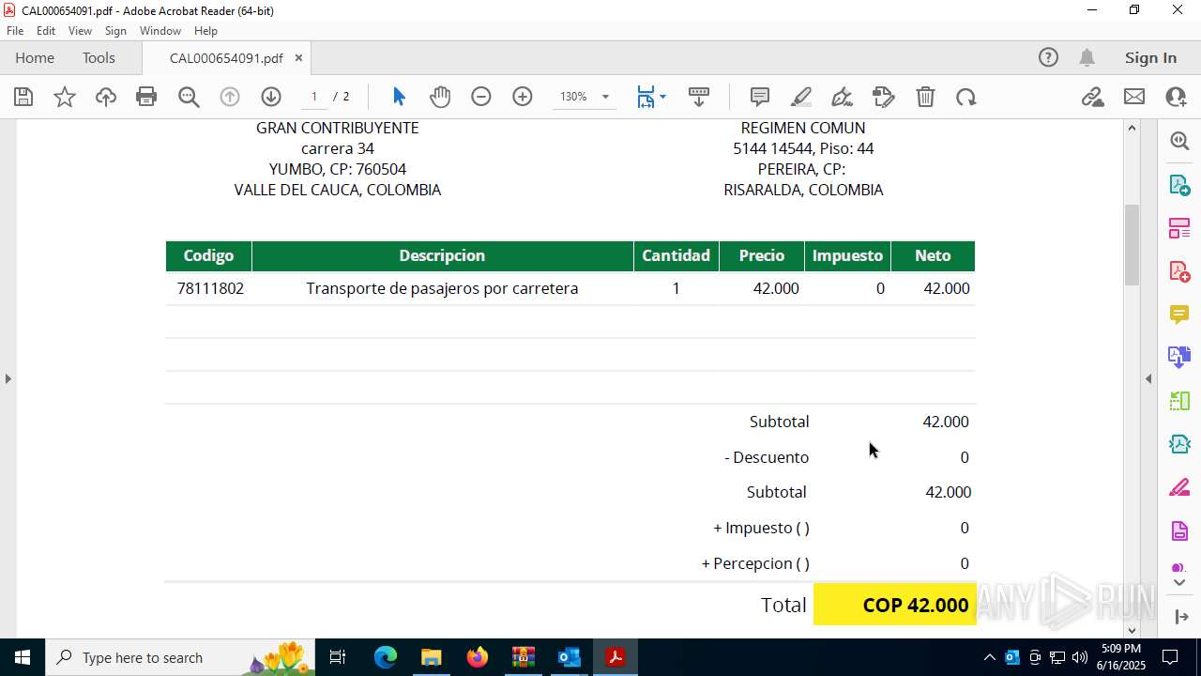
Task: Open the Windows Start menu
Action: tap(22, 657)
